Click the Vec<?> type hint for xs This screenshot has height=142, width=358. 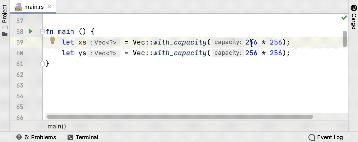[x=104, y=42]
